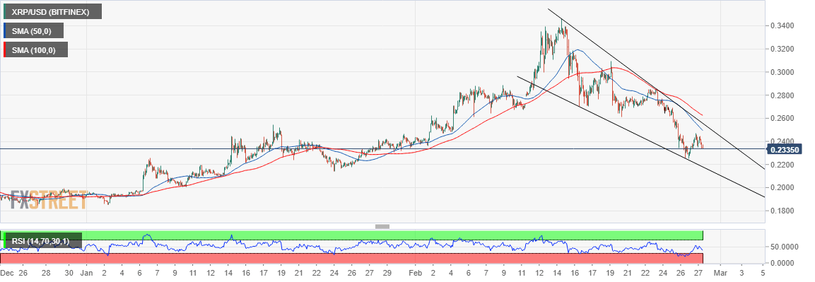The height and width of the screenshot is (282, 815).
Task: Click the 0.2200 price axis label
Action: click(782, 164)
